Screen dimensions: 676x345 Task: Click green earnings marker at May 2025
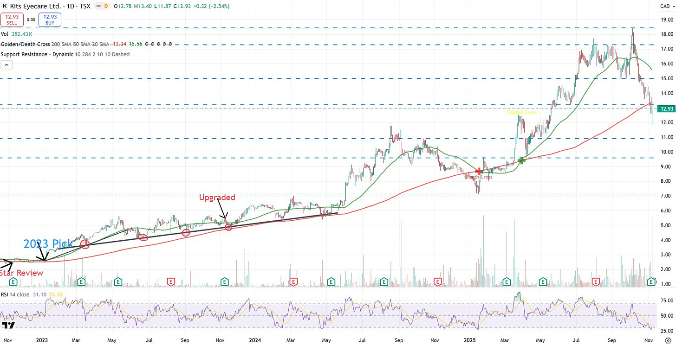pos(542,281)
